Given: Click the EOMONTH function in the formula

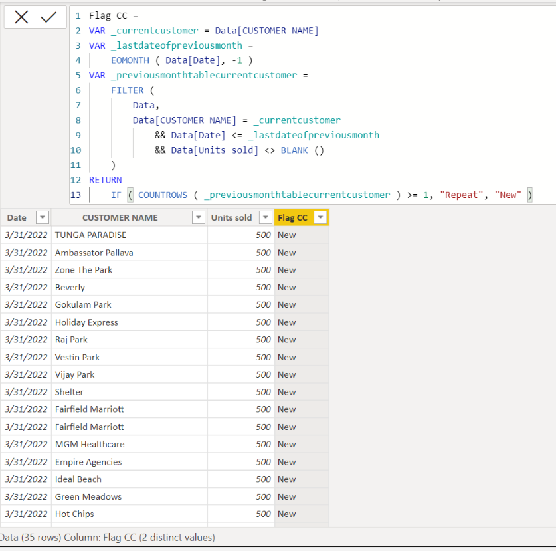Looking at the screenshot, I should (x=130, y=60).
